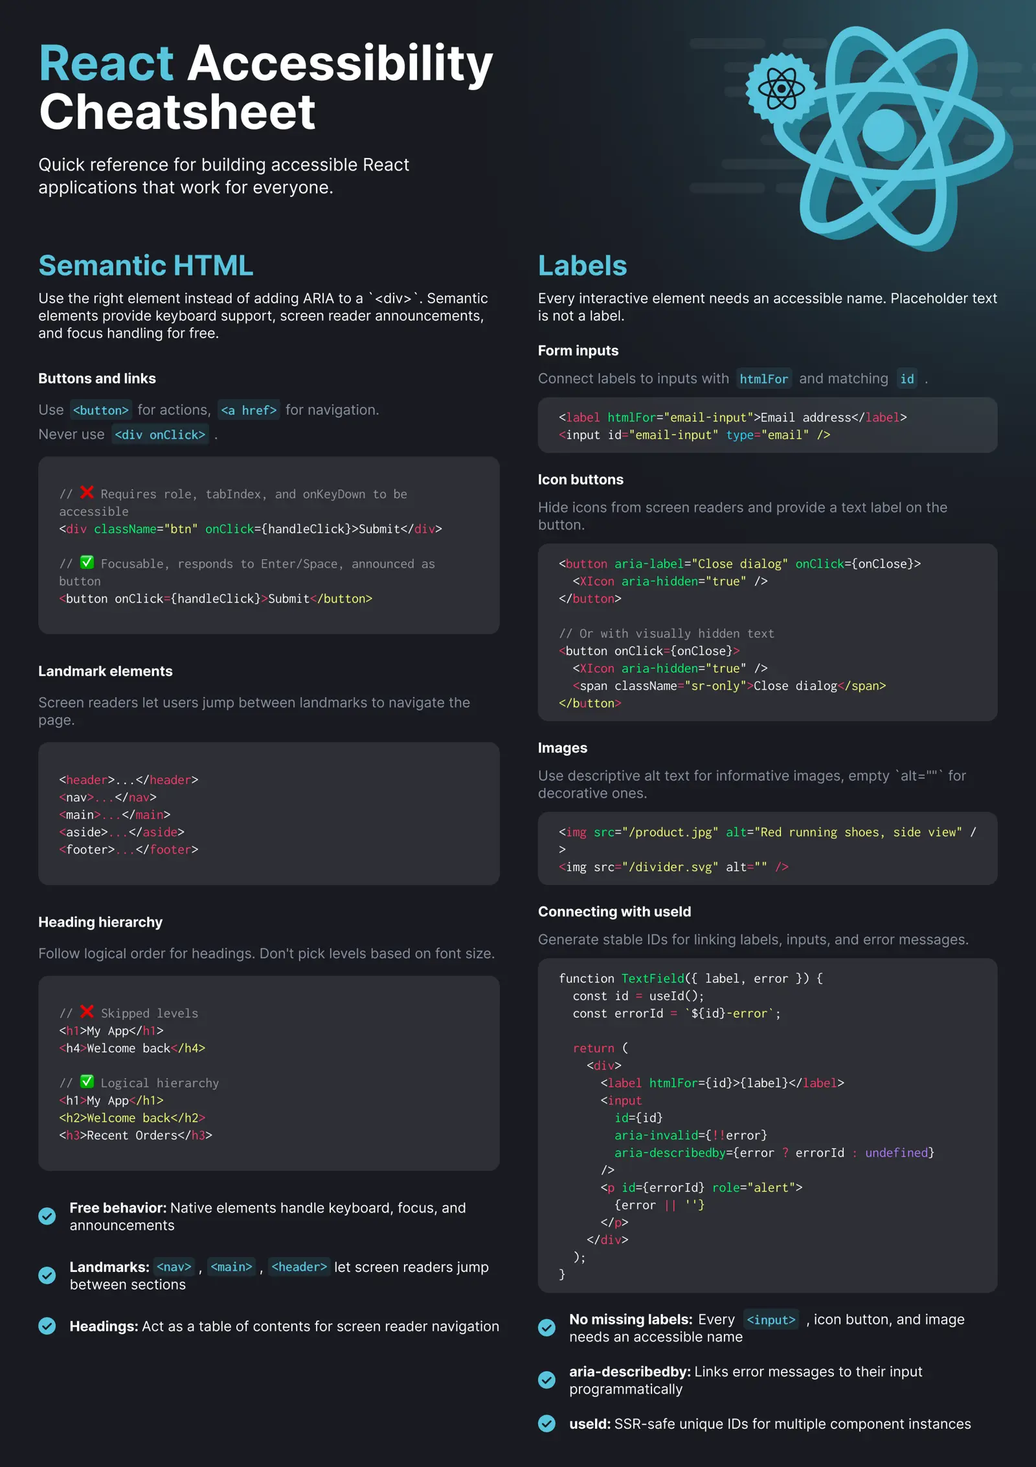Click the '<img src="/divider.svg" alt="" />' line
This screenshot has height=1467, width=1036.
[674, 867]
